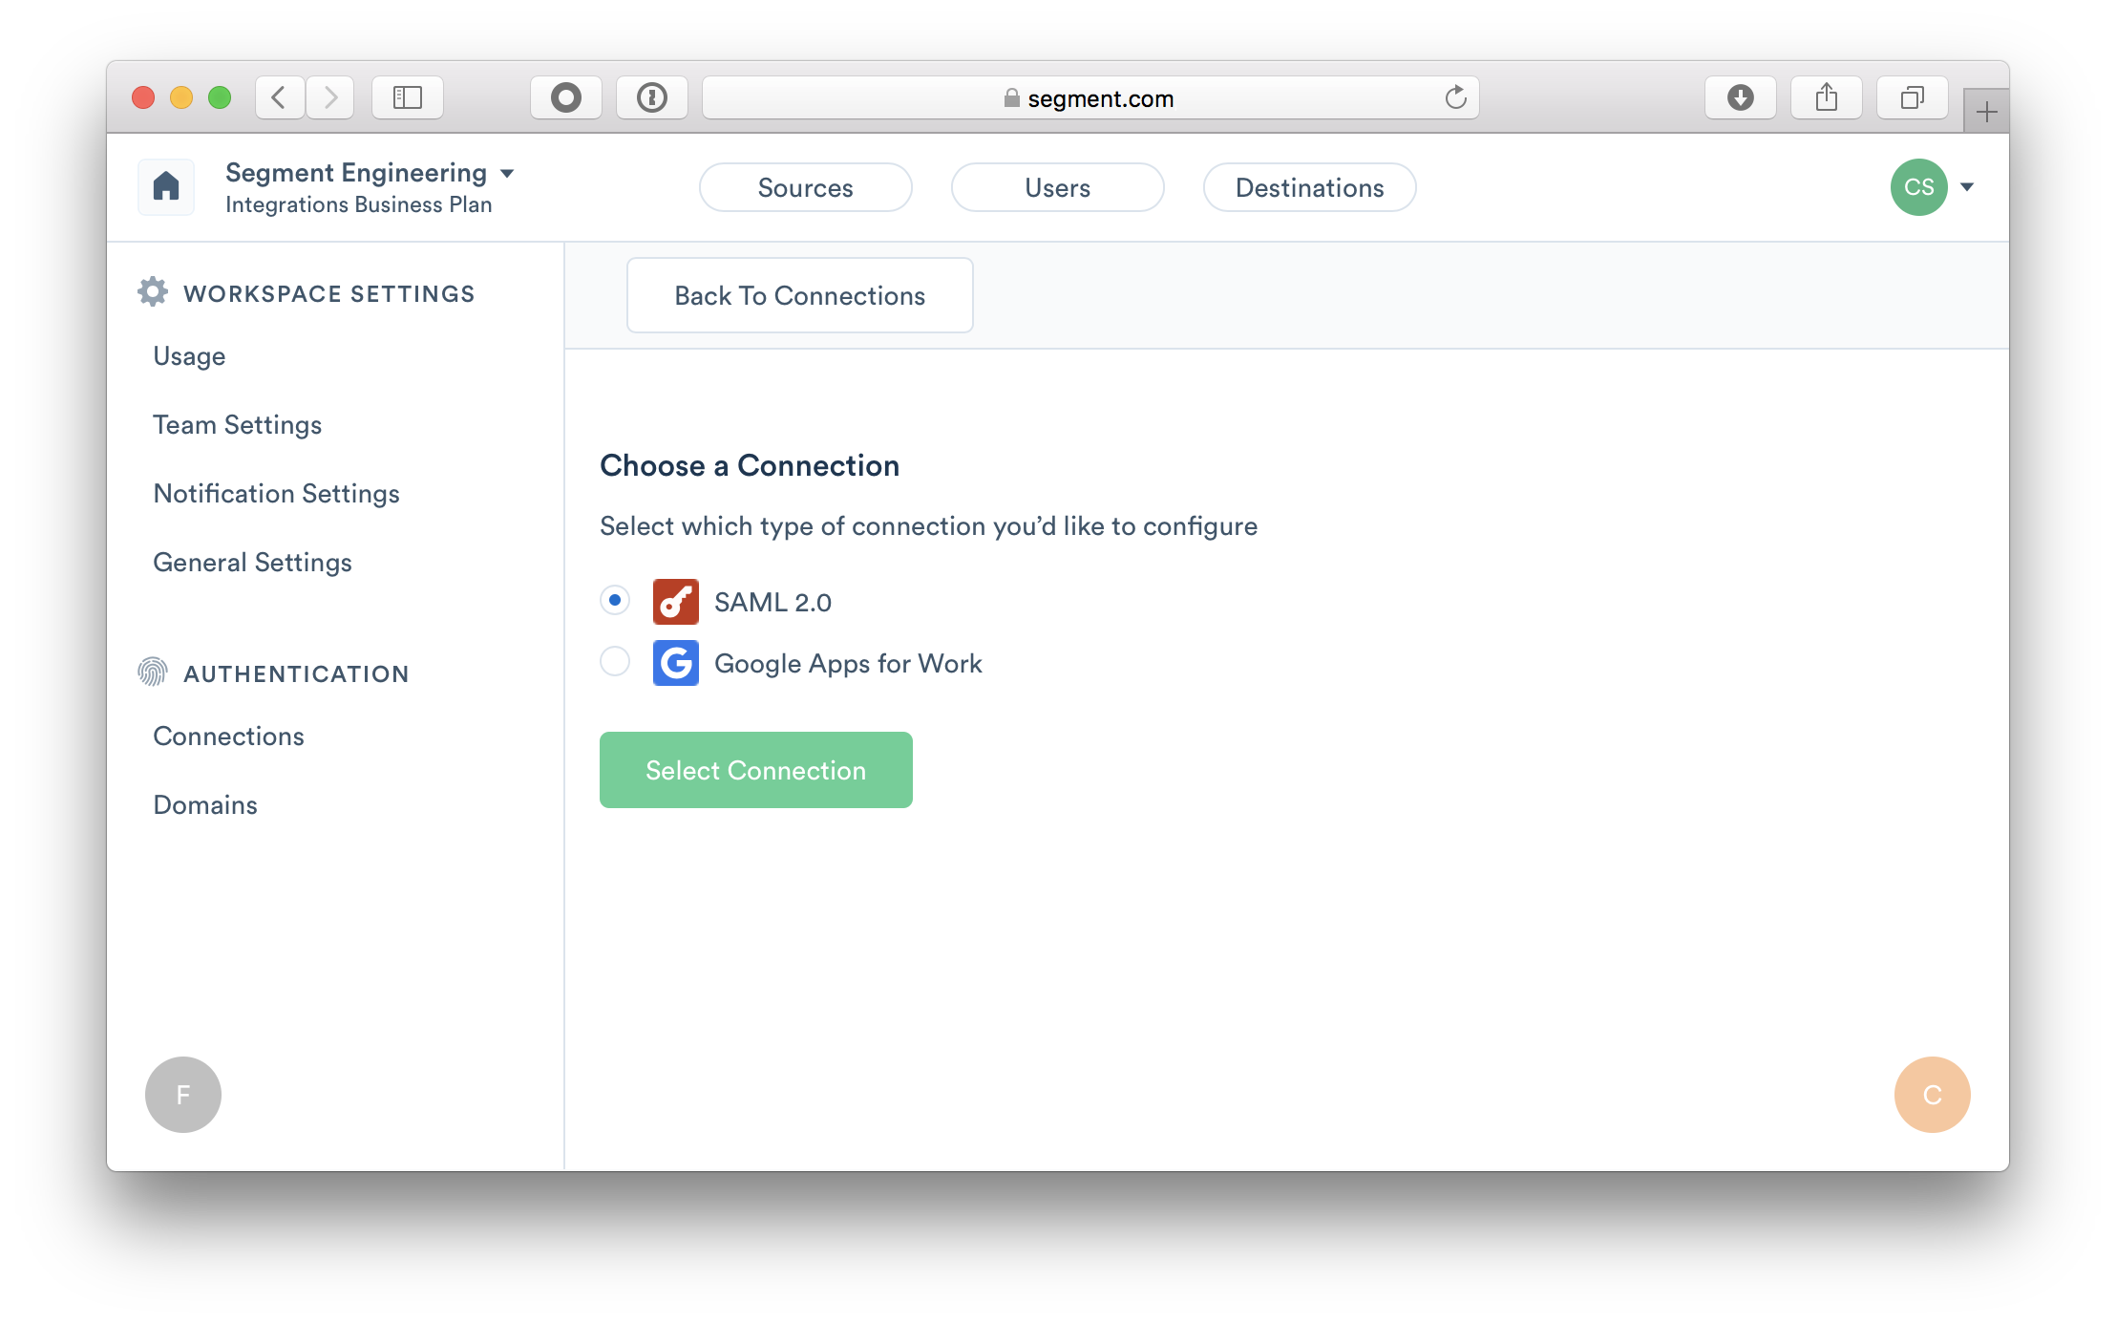Open the CS user avatar dropdown arrow
The width and height of the screenshot is (2116, 1324).
click(1967, 187)
